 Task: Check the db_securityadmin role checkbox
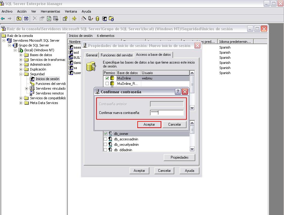click(106, 144)
